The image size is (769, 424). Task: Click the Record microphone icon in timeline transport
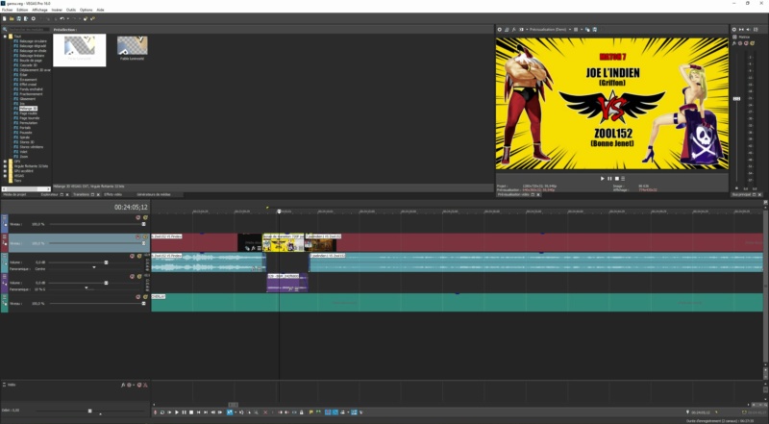point(156,412)
